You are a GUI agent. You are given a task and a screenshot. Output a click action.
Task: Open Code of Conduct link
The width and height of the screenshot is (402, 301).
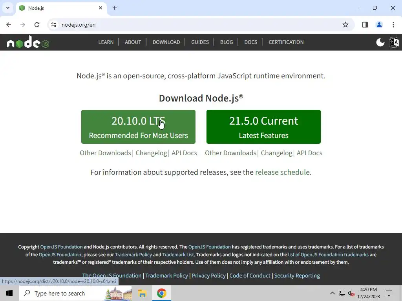click(x=250, y=276)
